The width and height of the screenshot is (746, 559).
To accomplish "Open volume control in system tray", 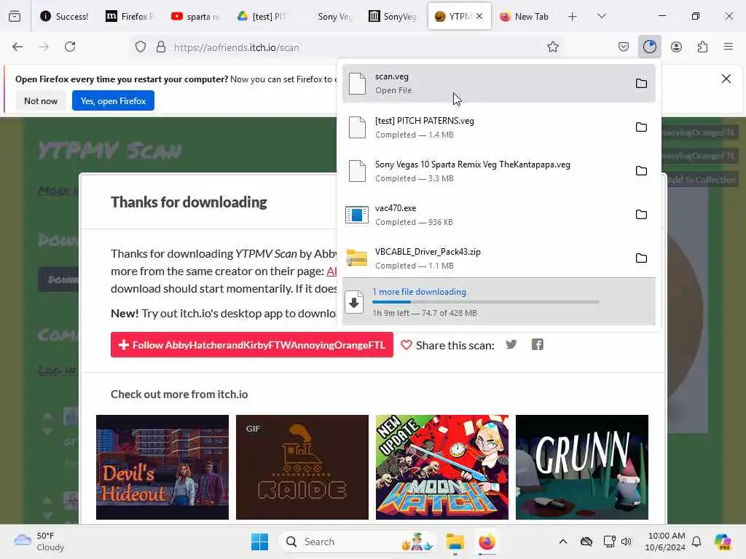I will 626,542.
